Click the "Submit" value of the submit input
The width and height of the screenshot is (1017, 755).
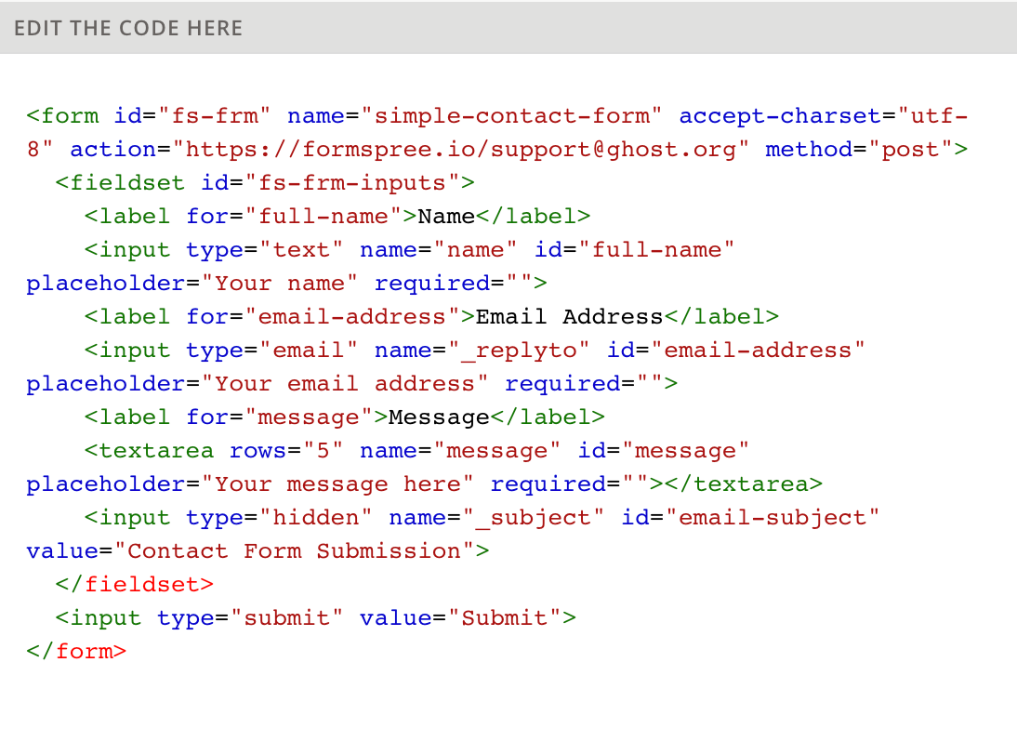tap(505, 618)
